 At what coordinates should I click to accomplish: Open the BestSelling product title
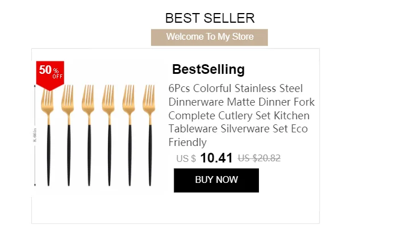click(208, 69)
